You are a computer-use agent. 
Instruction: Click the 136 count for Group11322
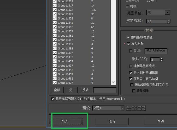tap(93, 10)
